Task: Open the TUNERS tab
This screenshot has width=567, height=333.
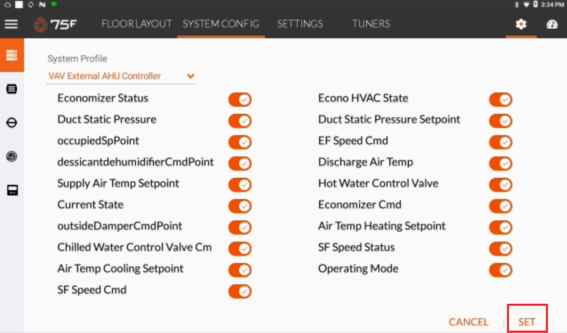Action: click(x=371, y=24)
